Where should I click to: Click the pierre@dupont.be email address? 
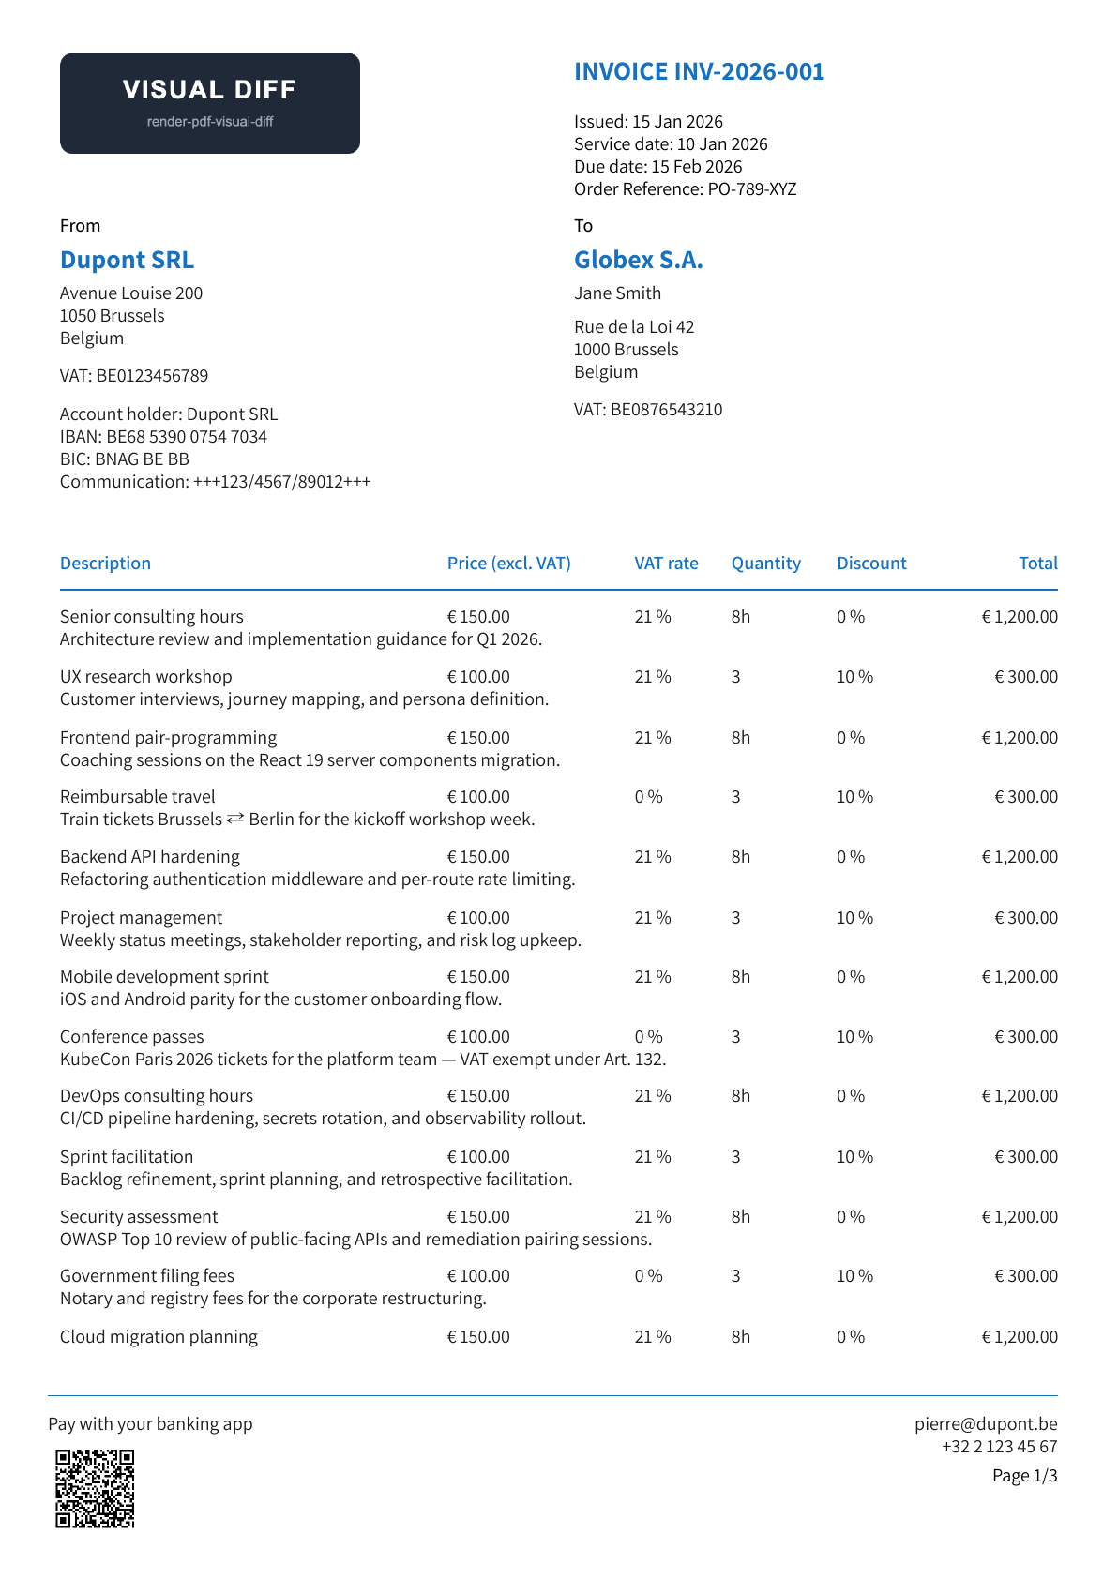986,1424
